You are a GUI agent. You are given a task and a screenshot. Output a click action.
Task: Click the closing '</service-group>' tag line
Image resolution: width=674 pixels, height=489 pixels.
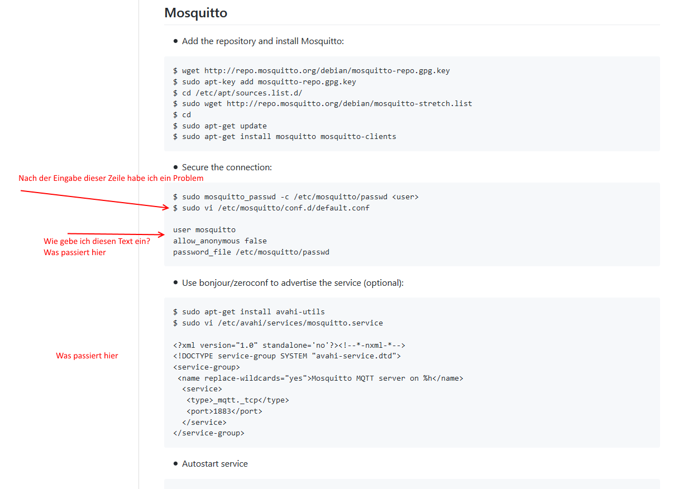point(209,433)
